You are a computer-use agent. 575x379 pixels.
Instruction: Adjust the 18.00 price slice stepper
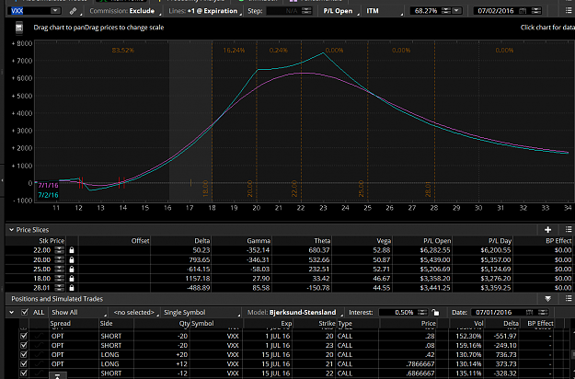pyautogui.click(x=59, y=279)
